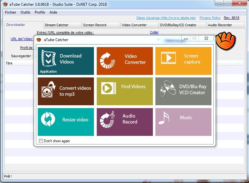Select the Downloader tab

[x=24, y=25]
